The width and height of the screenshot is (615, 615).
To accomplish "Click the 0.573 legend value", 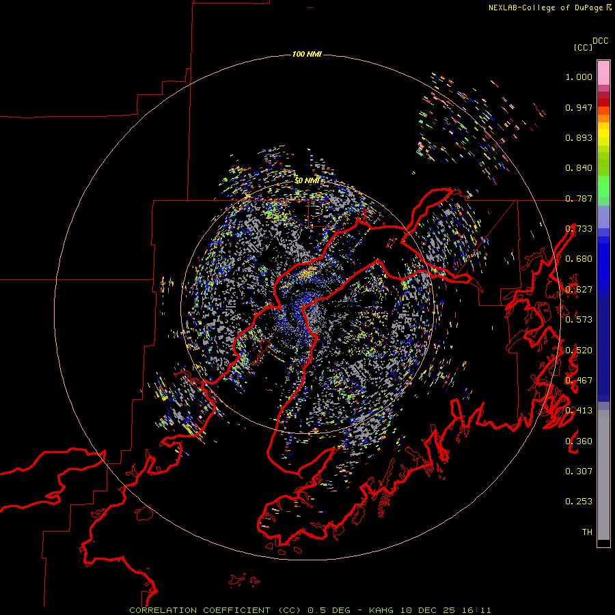I will point(579,320).
